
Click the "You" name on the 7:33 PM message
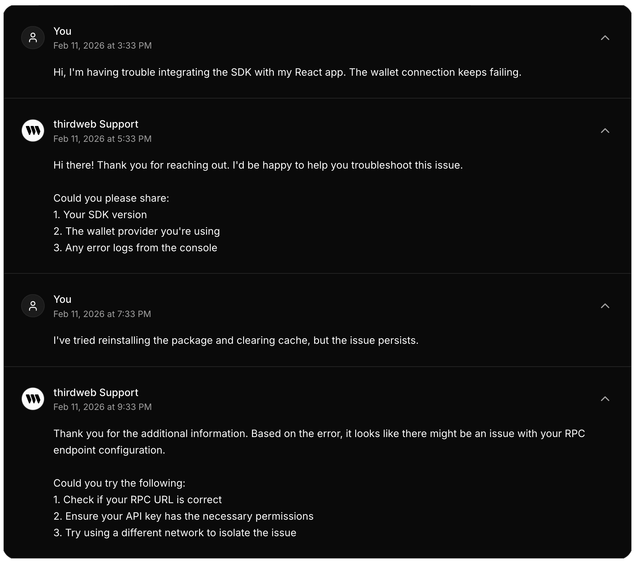pos(63,299)
